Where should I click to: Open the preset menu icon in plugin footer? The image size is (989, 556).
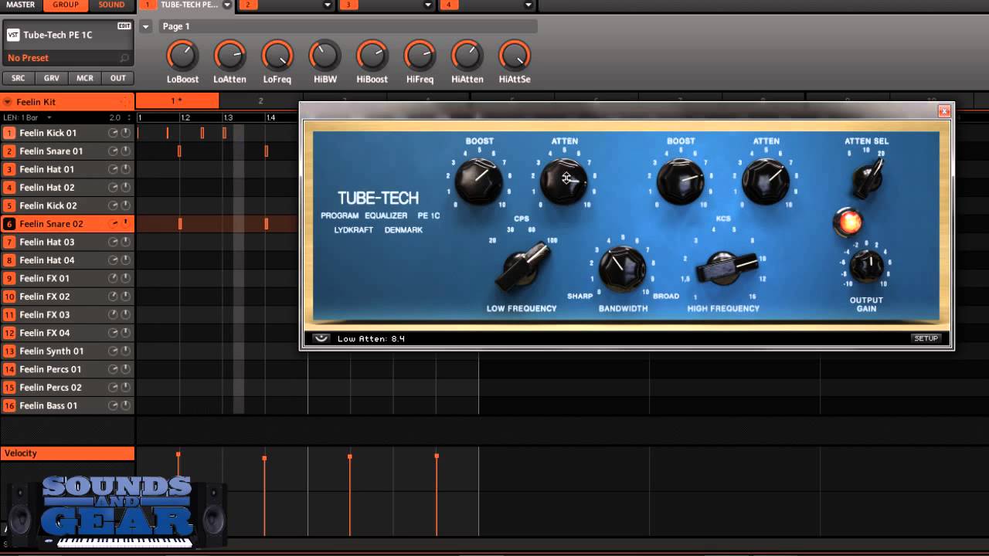(321, 338)
